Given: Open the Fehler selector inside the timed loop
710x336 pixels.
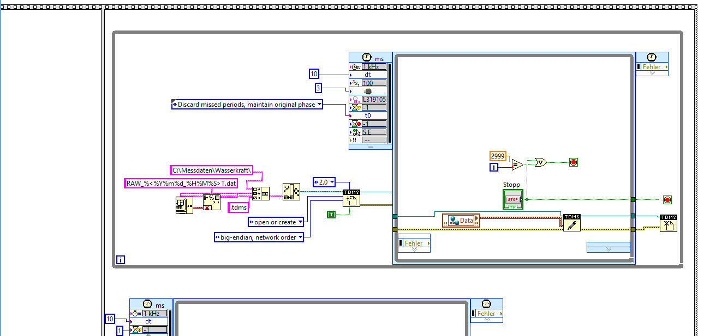Looking at the screenshot, I should (x=414, y=243).
